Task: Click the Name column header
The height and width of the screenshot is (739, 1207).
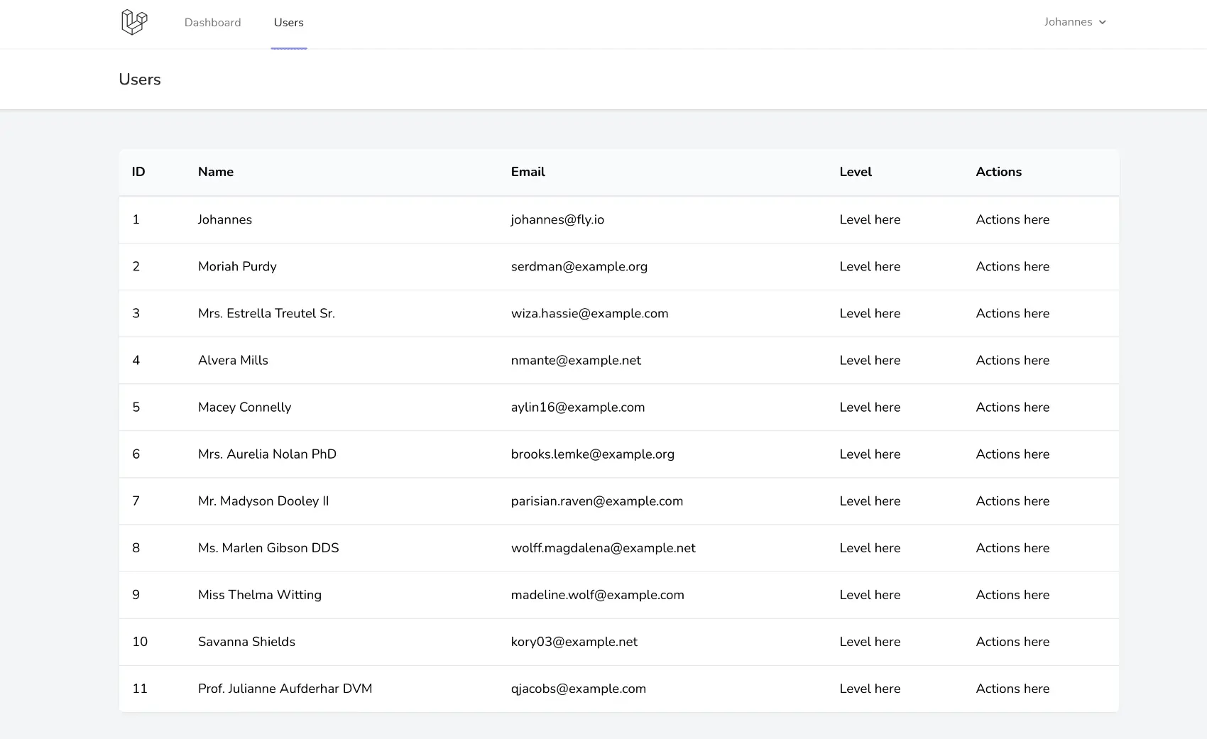Action: pyautogui.click(x=216, y=172)
